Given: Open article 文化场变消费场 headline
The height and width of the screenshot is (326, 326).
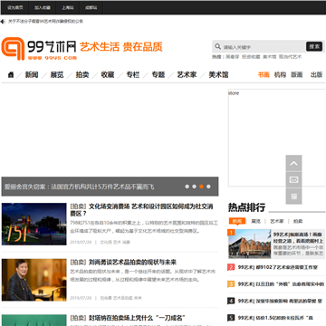Looking at the screenshot, I should coord(142,210).
